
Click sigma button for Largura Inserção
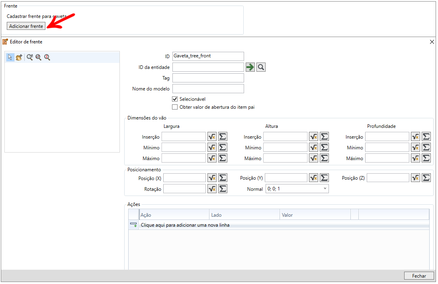[x=223, y=136]
